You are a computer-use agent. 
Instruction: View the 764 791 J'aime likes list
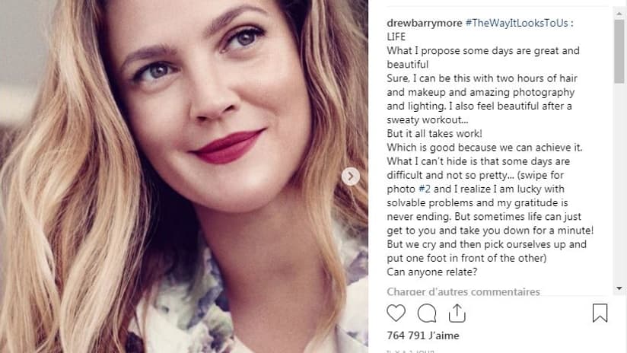425,336
